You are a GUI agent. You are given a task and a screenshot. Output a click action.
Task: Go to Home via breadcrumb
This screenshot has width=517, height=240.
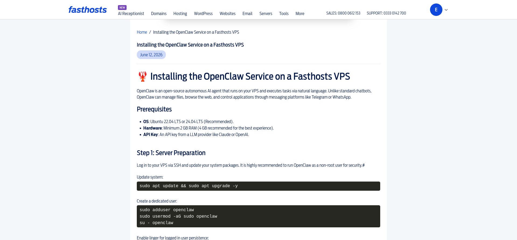pyautogui.click(x=142, y=32)
